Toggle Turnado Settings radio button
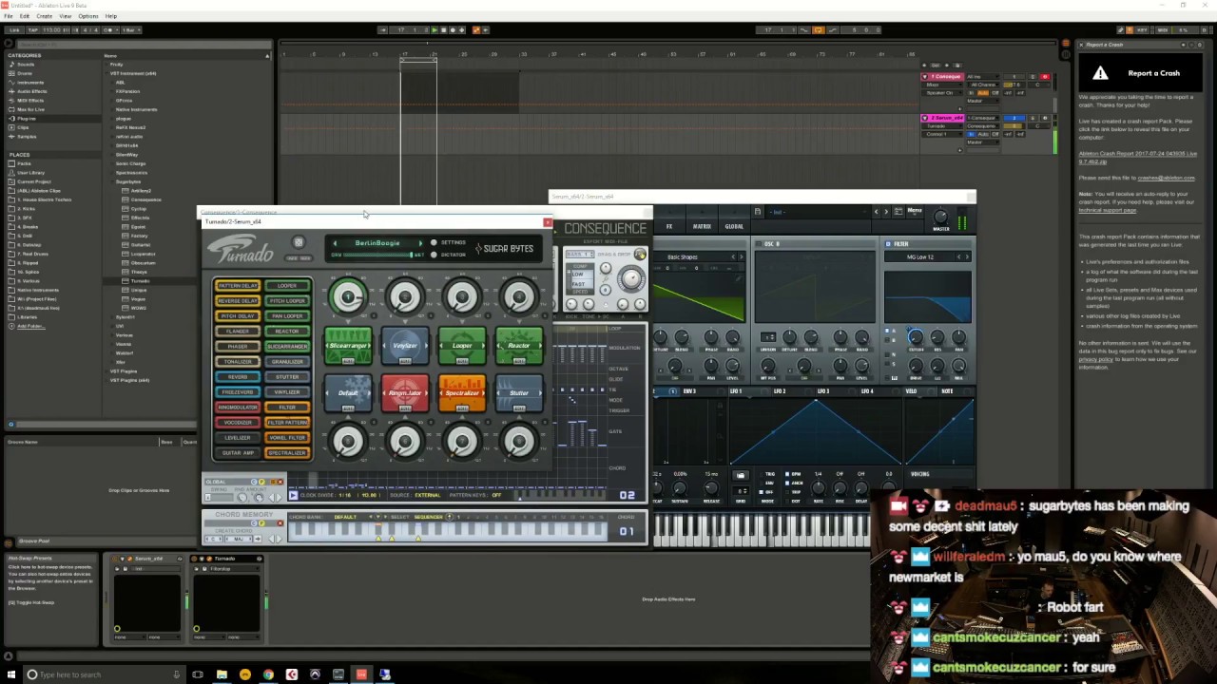Screen dimensions: 1217x684 pos(434,242)
